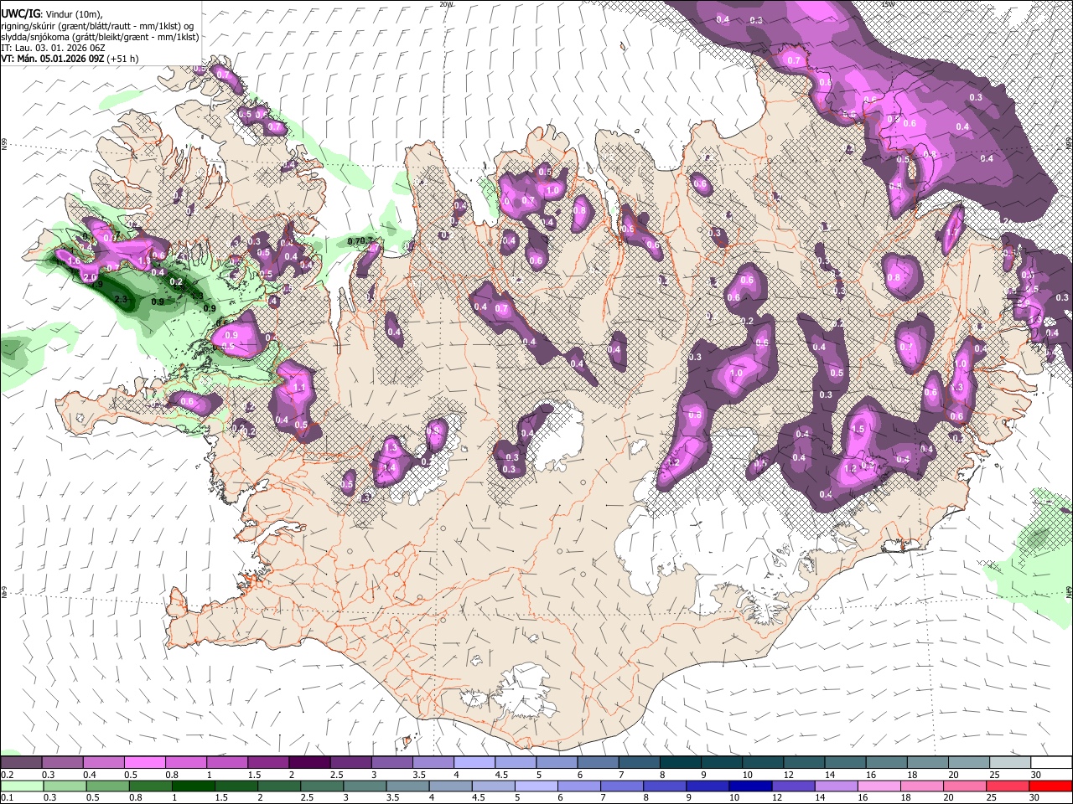Image resolution: width=1073 pixels, height=804 pixels.
Task: Click the 'slydda/snjókoma' legend description line
Action: pos(100,37)
